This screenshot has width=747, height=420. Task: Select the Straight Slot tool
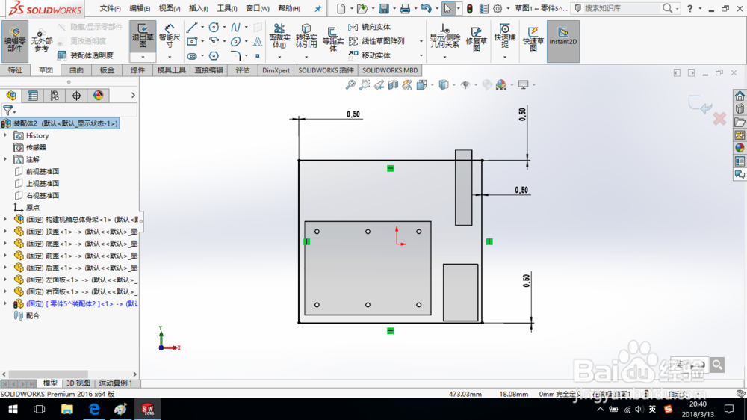(191, 56)
